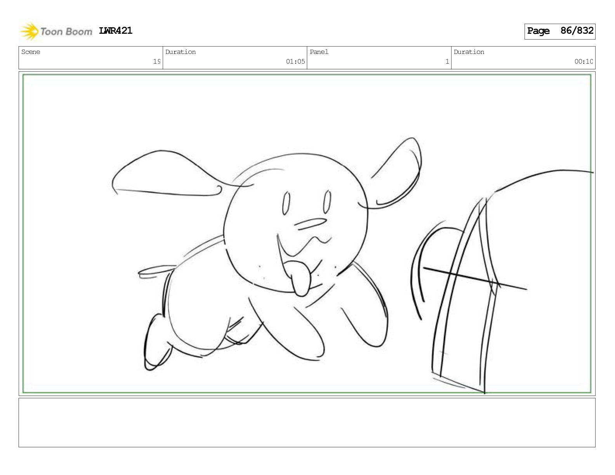Click the panel Duration 00:10 field
The width and height of the screenshot is (615, 475).
click(x=523, y=58)
